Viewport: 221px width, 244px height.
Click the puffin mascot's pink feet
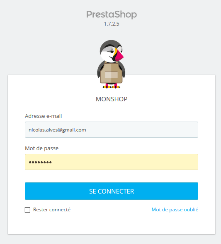[111, 86]
